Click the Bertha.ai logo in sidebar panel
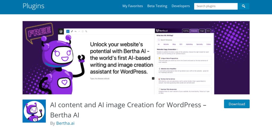 162,31
